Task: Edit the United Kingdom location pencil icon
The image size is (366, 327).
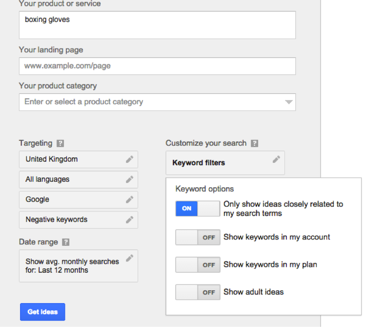Action: pos(129,159)
